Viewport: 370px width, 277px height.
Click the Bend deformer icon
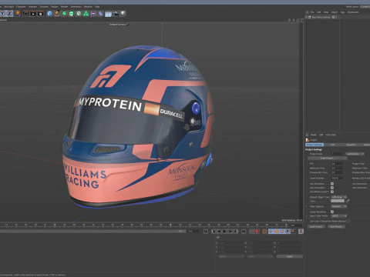pos(101,13)
